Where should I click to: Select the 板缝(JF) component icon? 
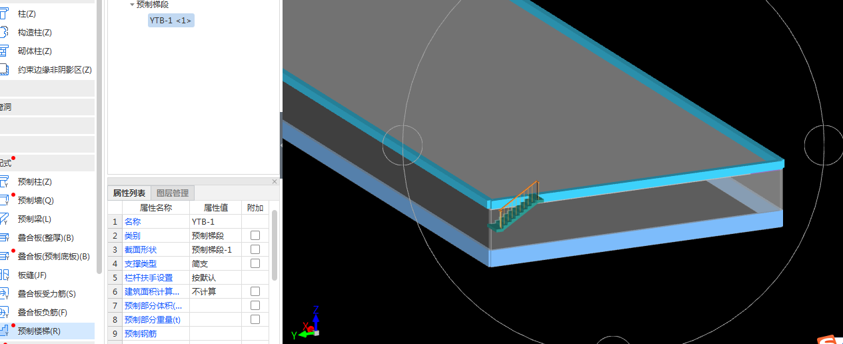pos(5,275)
